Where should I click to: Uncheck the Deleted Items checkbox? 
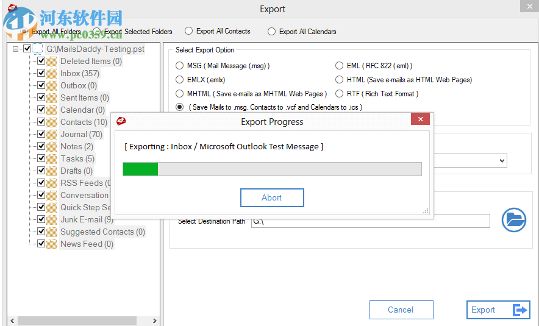[41, 61]
